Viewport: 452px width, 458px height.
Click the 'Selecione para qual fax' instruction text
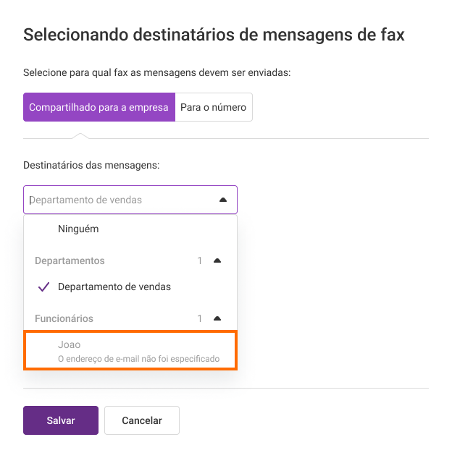coord(156,72)
